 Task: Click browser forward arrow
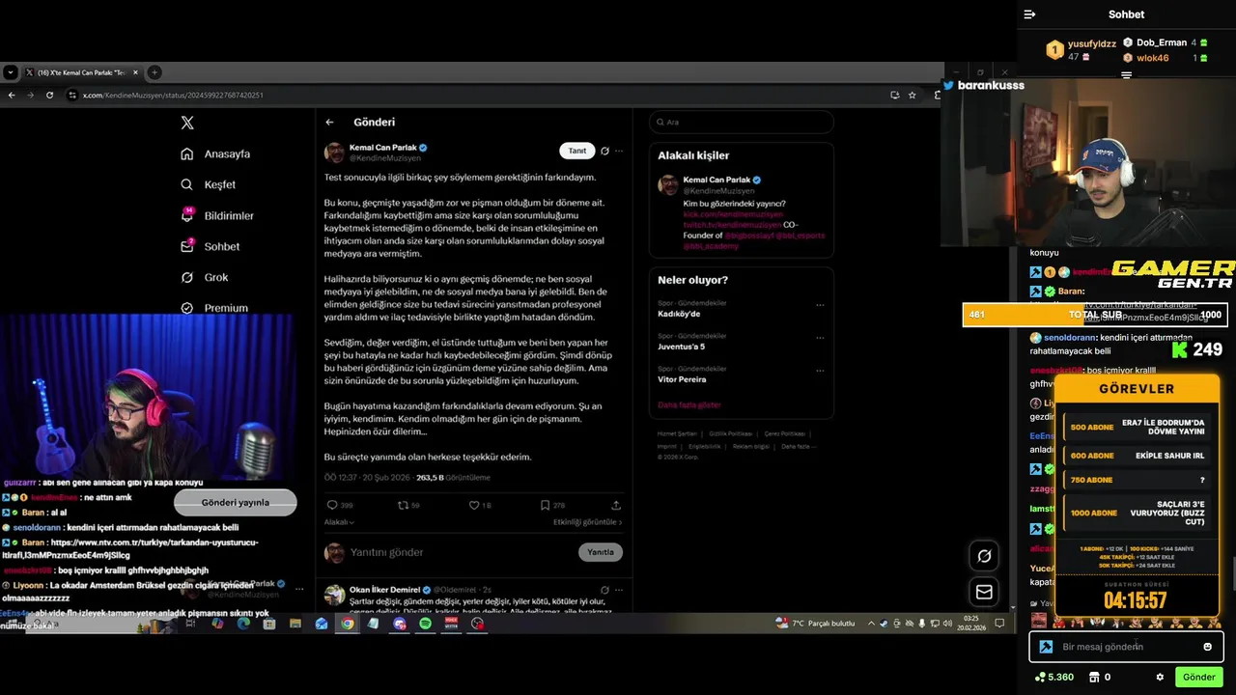coord(30,95)
